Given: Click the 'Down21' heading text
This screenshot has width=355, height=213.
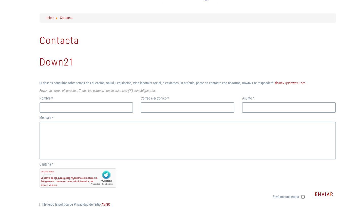Looking at the screenshot, I should [57, 62].
